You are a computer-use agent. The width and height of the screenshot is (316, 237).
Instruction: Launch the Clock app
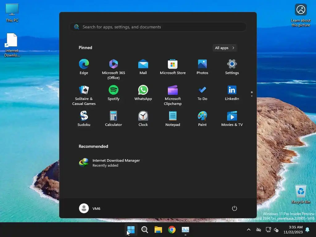[x=143, y=119]
